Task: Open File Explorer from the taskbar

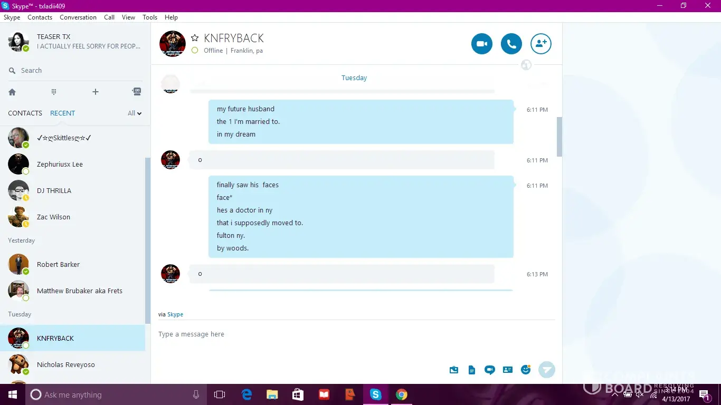Action: click(x=272, y=394)
